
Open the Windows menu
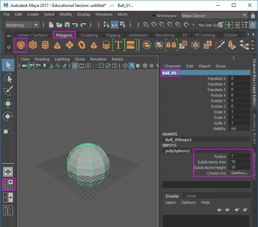point(104,14)
